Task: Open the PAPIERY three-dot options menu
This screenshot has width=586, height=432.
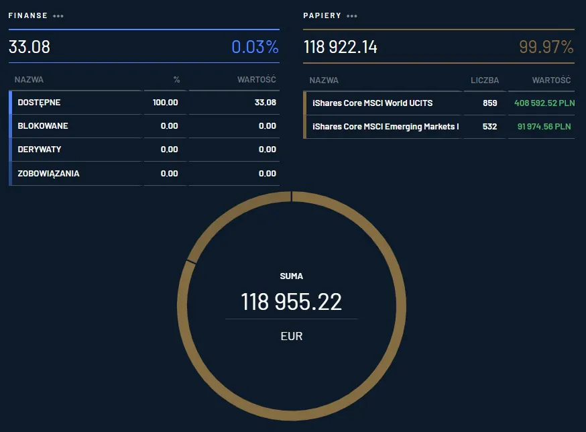Action: [x=352, y=16]
